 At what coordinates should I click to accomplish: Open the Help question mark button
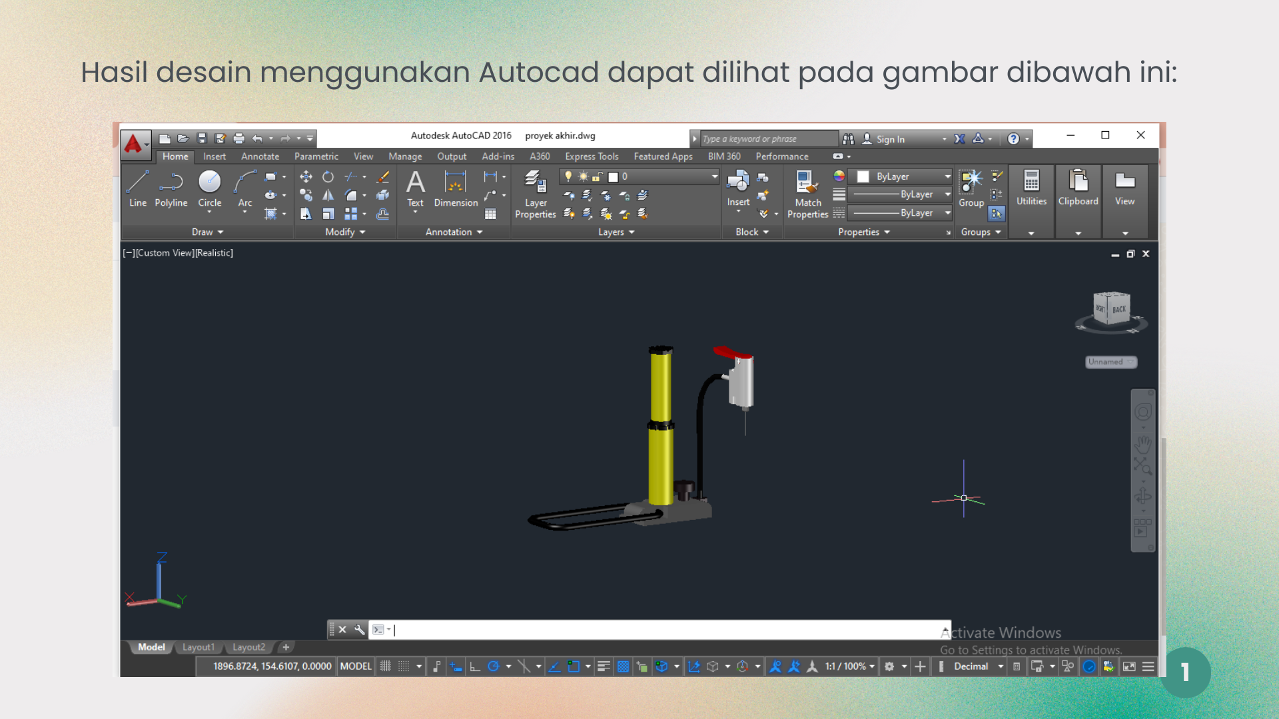tap(1013, 138)
